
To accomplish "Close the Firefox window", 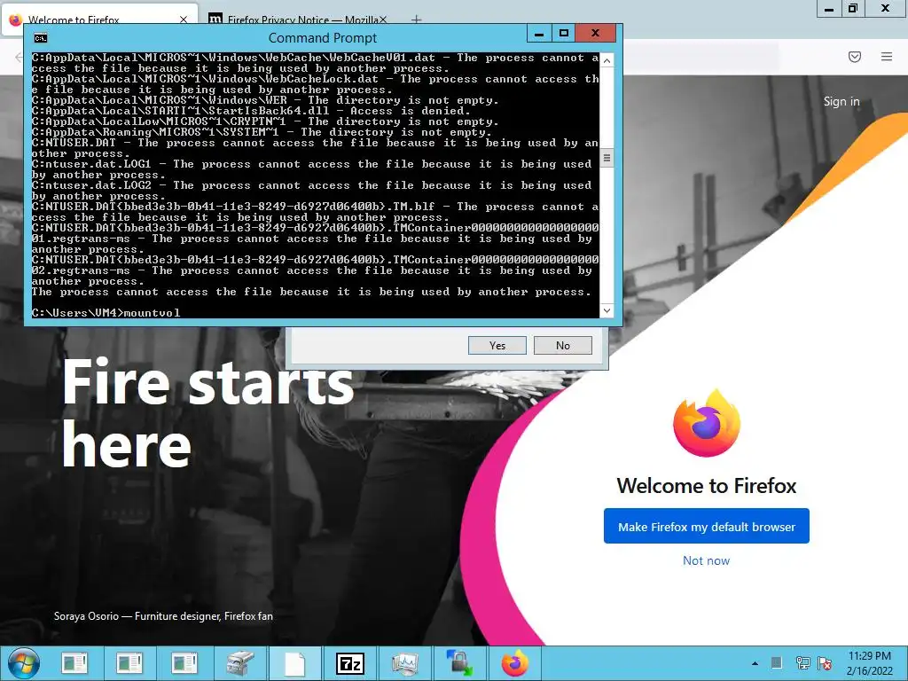I will 886,8.
